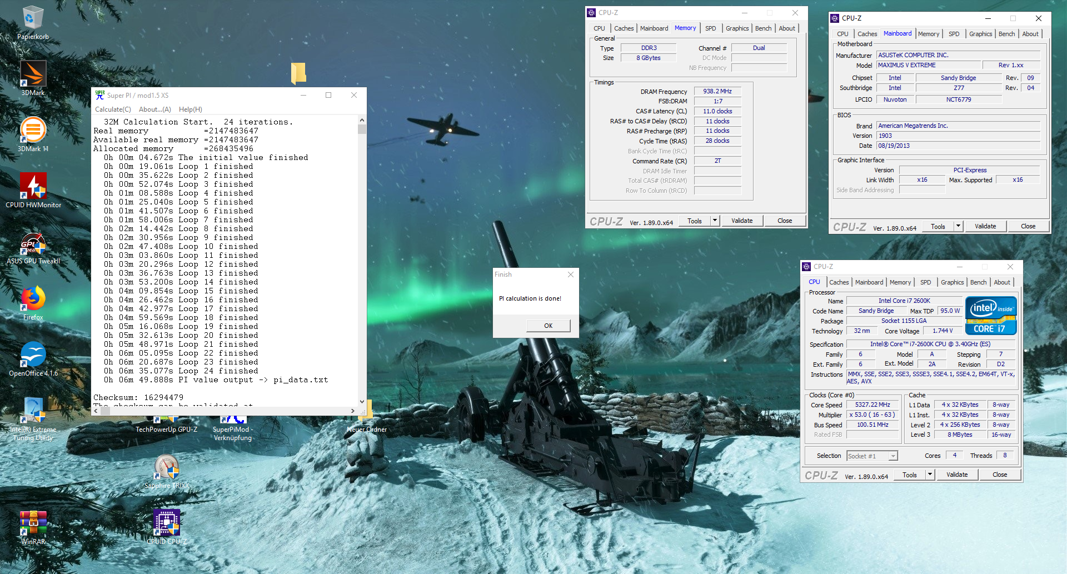Image resolution: width=1067 pixels, height=574 pixels.
Task: Launch CPUID HWMonitor from the desktop
Action: 33,186
